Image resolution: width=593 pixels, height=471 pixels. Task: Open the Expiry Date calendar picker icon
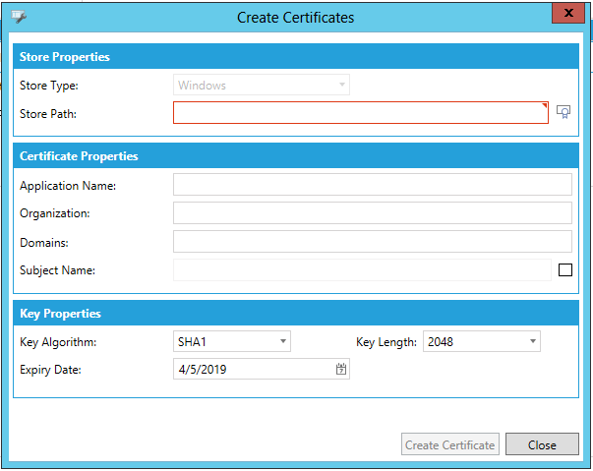coord(341,370)
